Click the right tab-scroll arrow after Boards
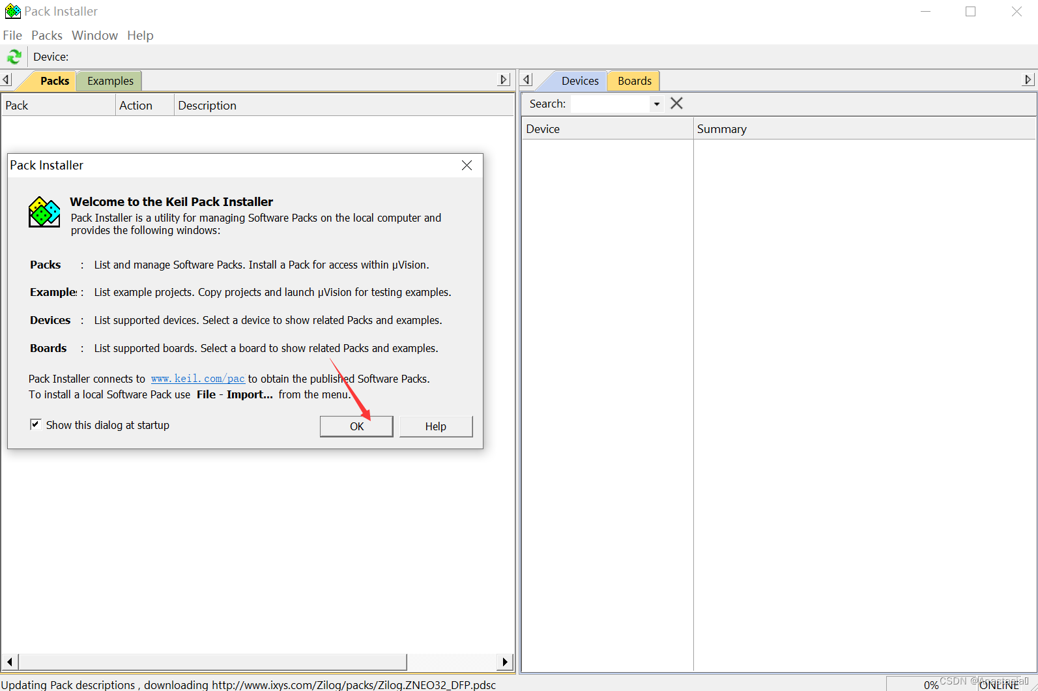The width and height of the screenshot is (1038, 691). [1028, 80]
